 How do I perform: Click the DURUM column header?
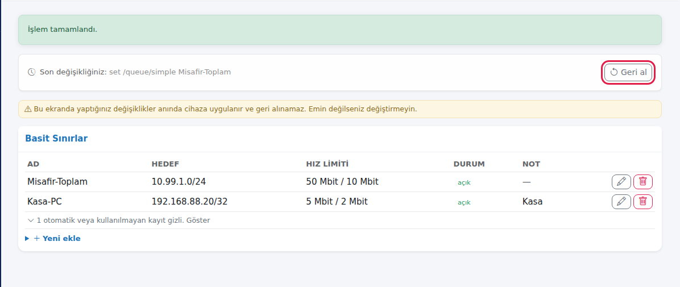point(469,164)
